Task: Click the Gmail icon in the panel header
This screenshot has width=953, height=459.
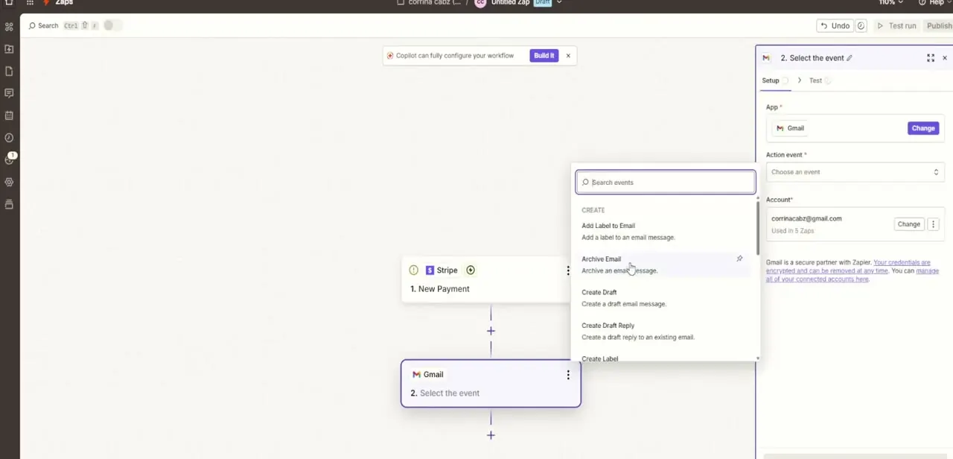Action: pos(766,58)
